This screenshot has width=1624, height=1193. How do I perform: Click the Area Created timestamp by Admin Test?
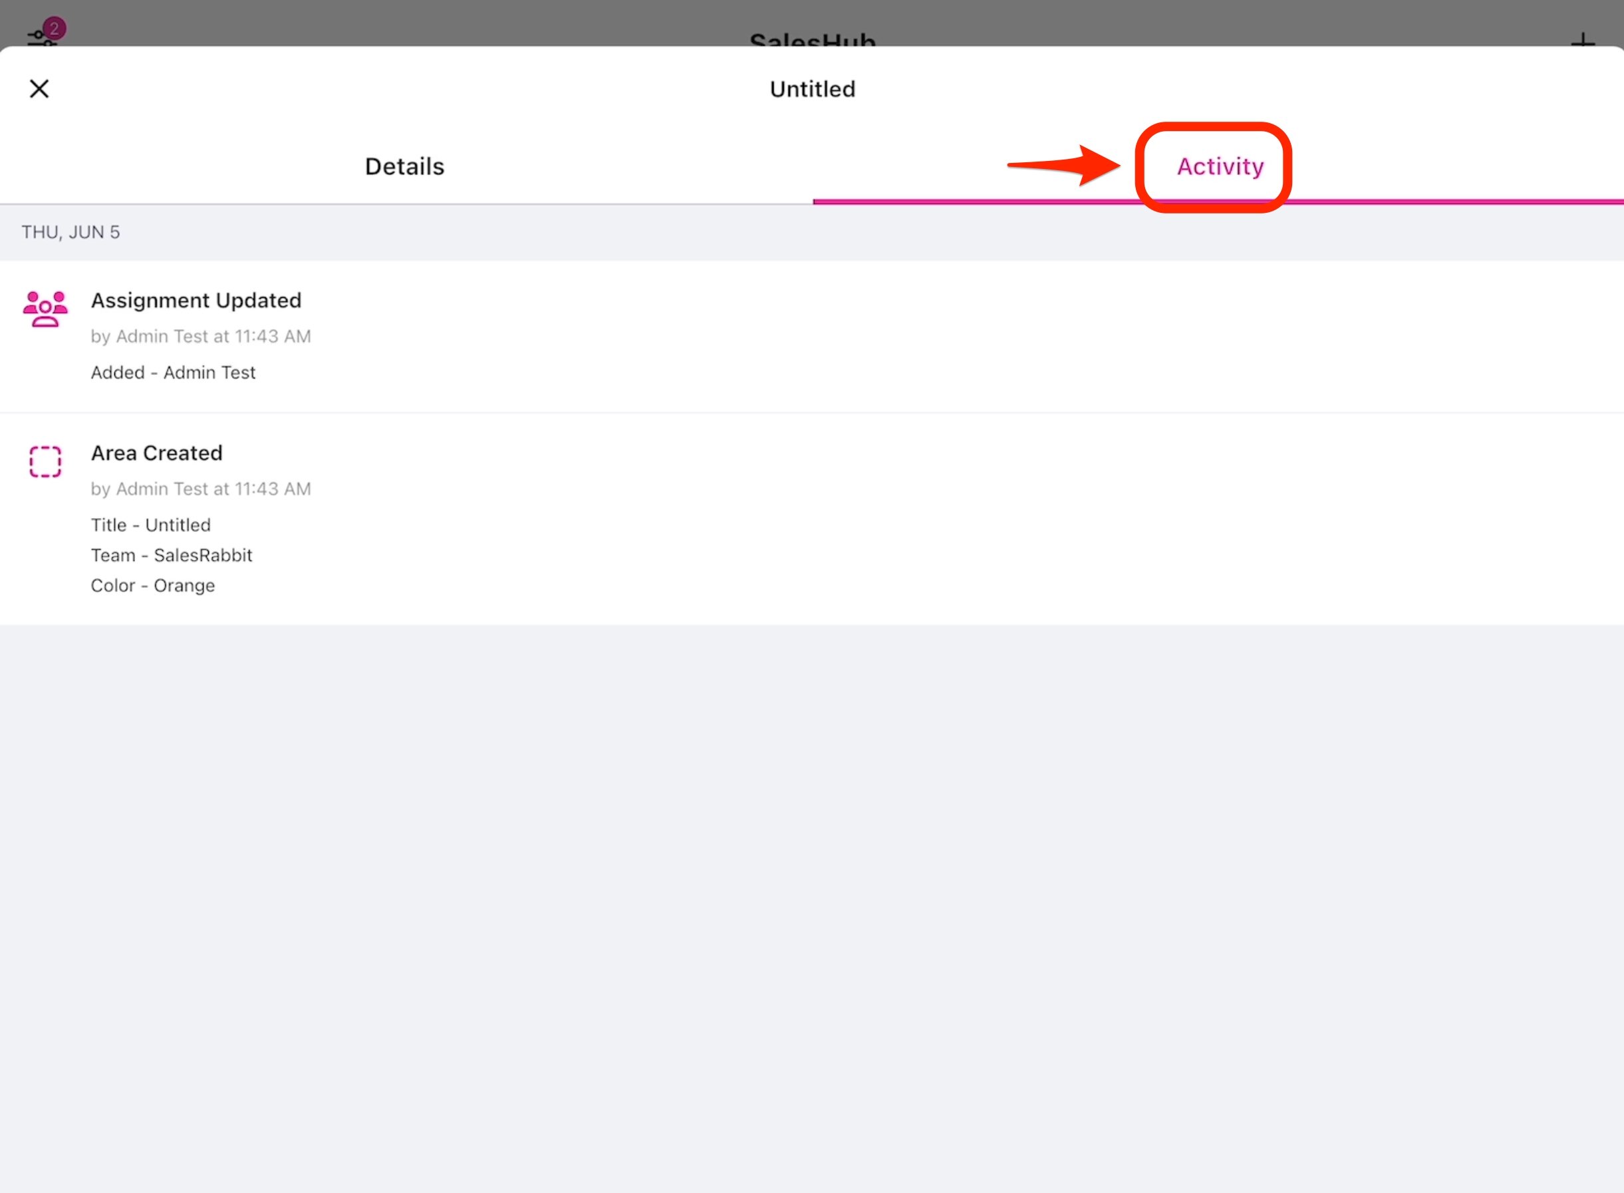(201, 489)
